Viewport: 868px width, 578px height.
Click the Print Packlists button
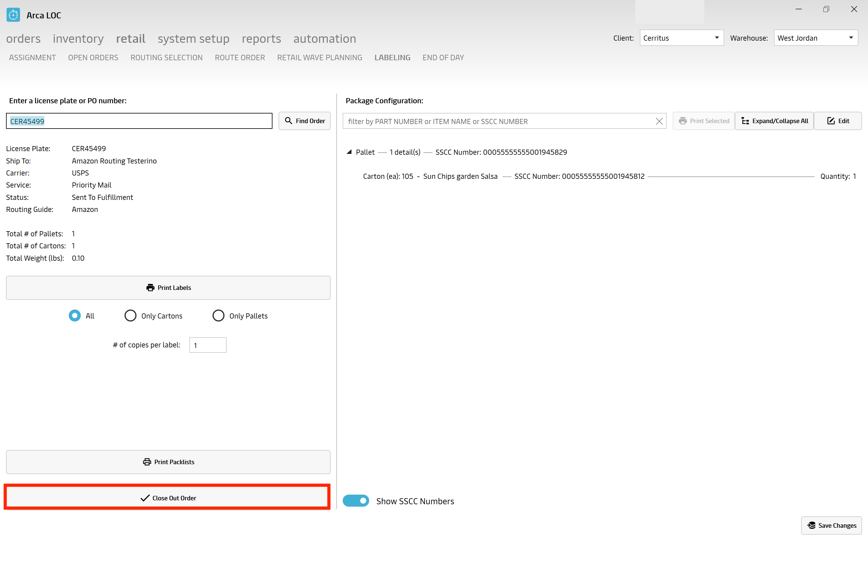pyautogui.click(x=168, y=462)
